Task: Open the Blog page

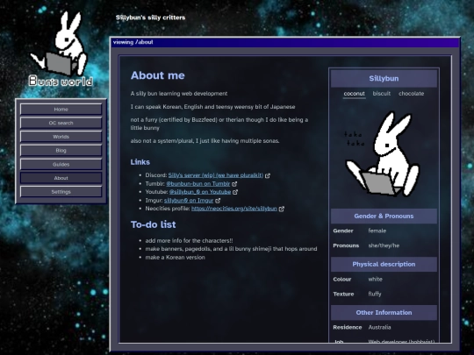Action: [x=61, y=151]
